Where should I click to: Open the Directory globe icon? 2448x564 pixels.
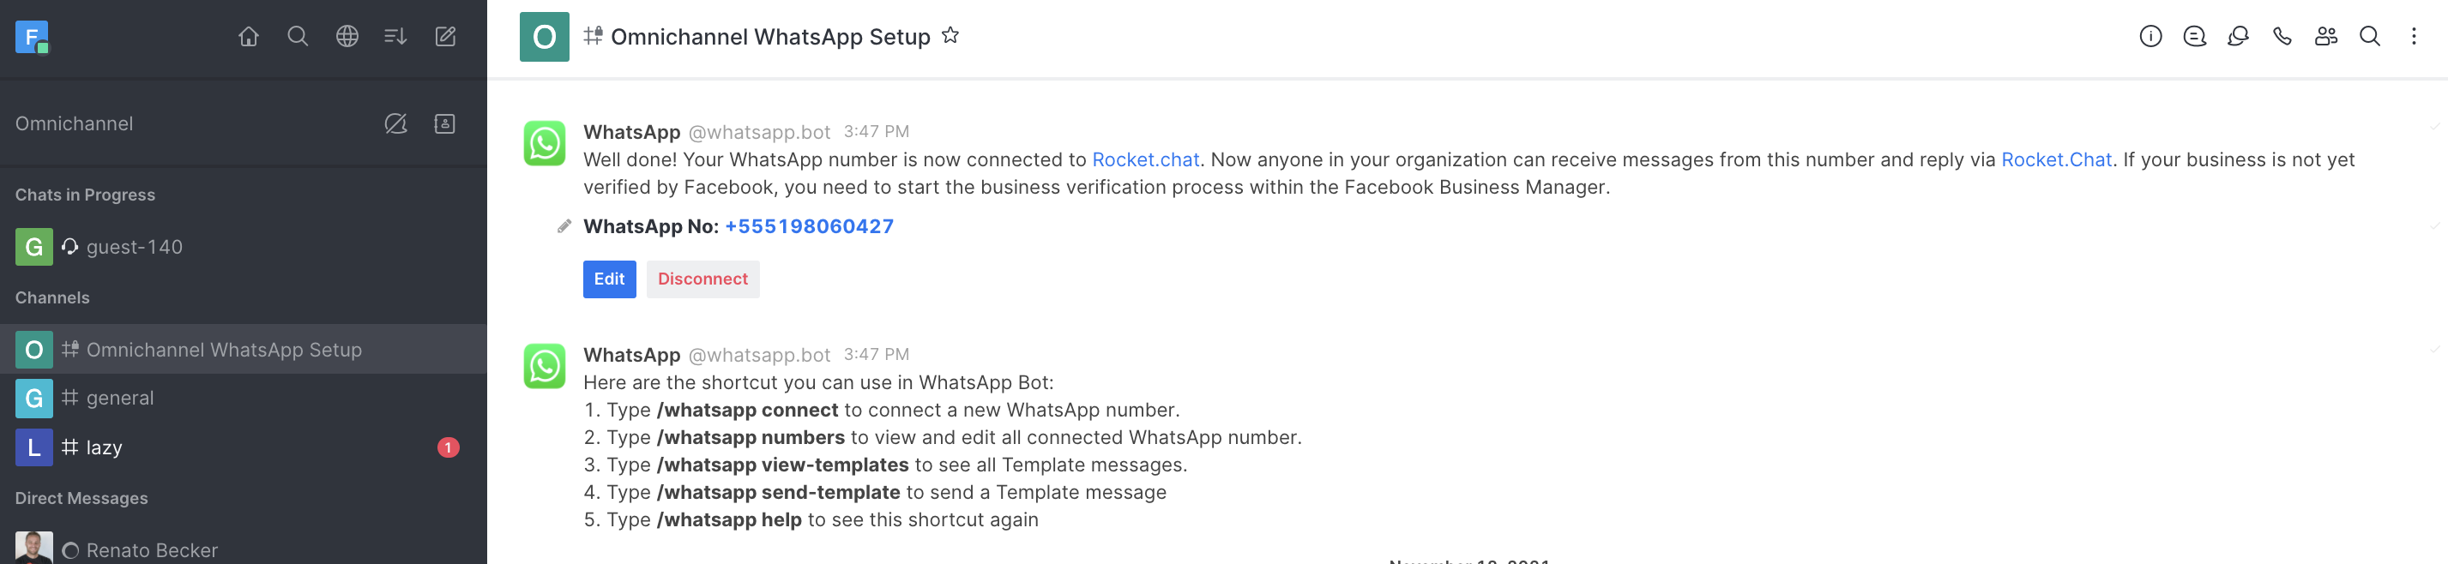[347, 37]
